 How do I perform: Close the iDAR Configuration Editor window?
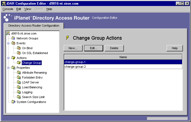[187, 4]
